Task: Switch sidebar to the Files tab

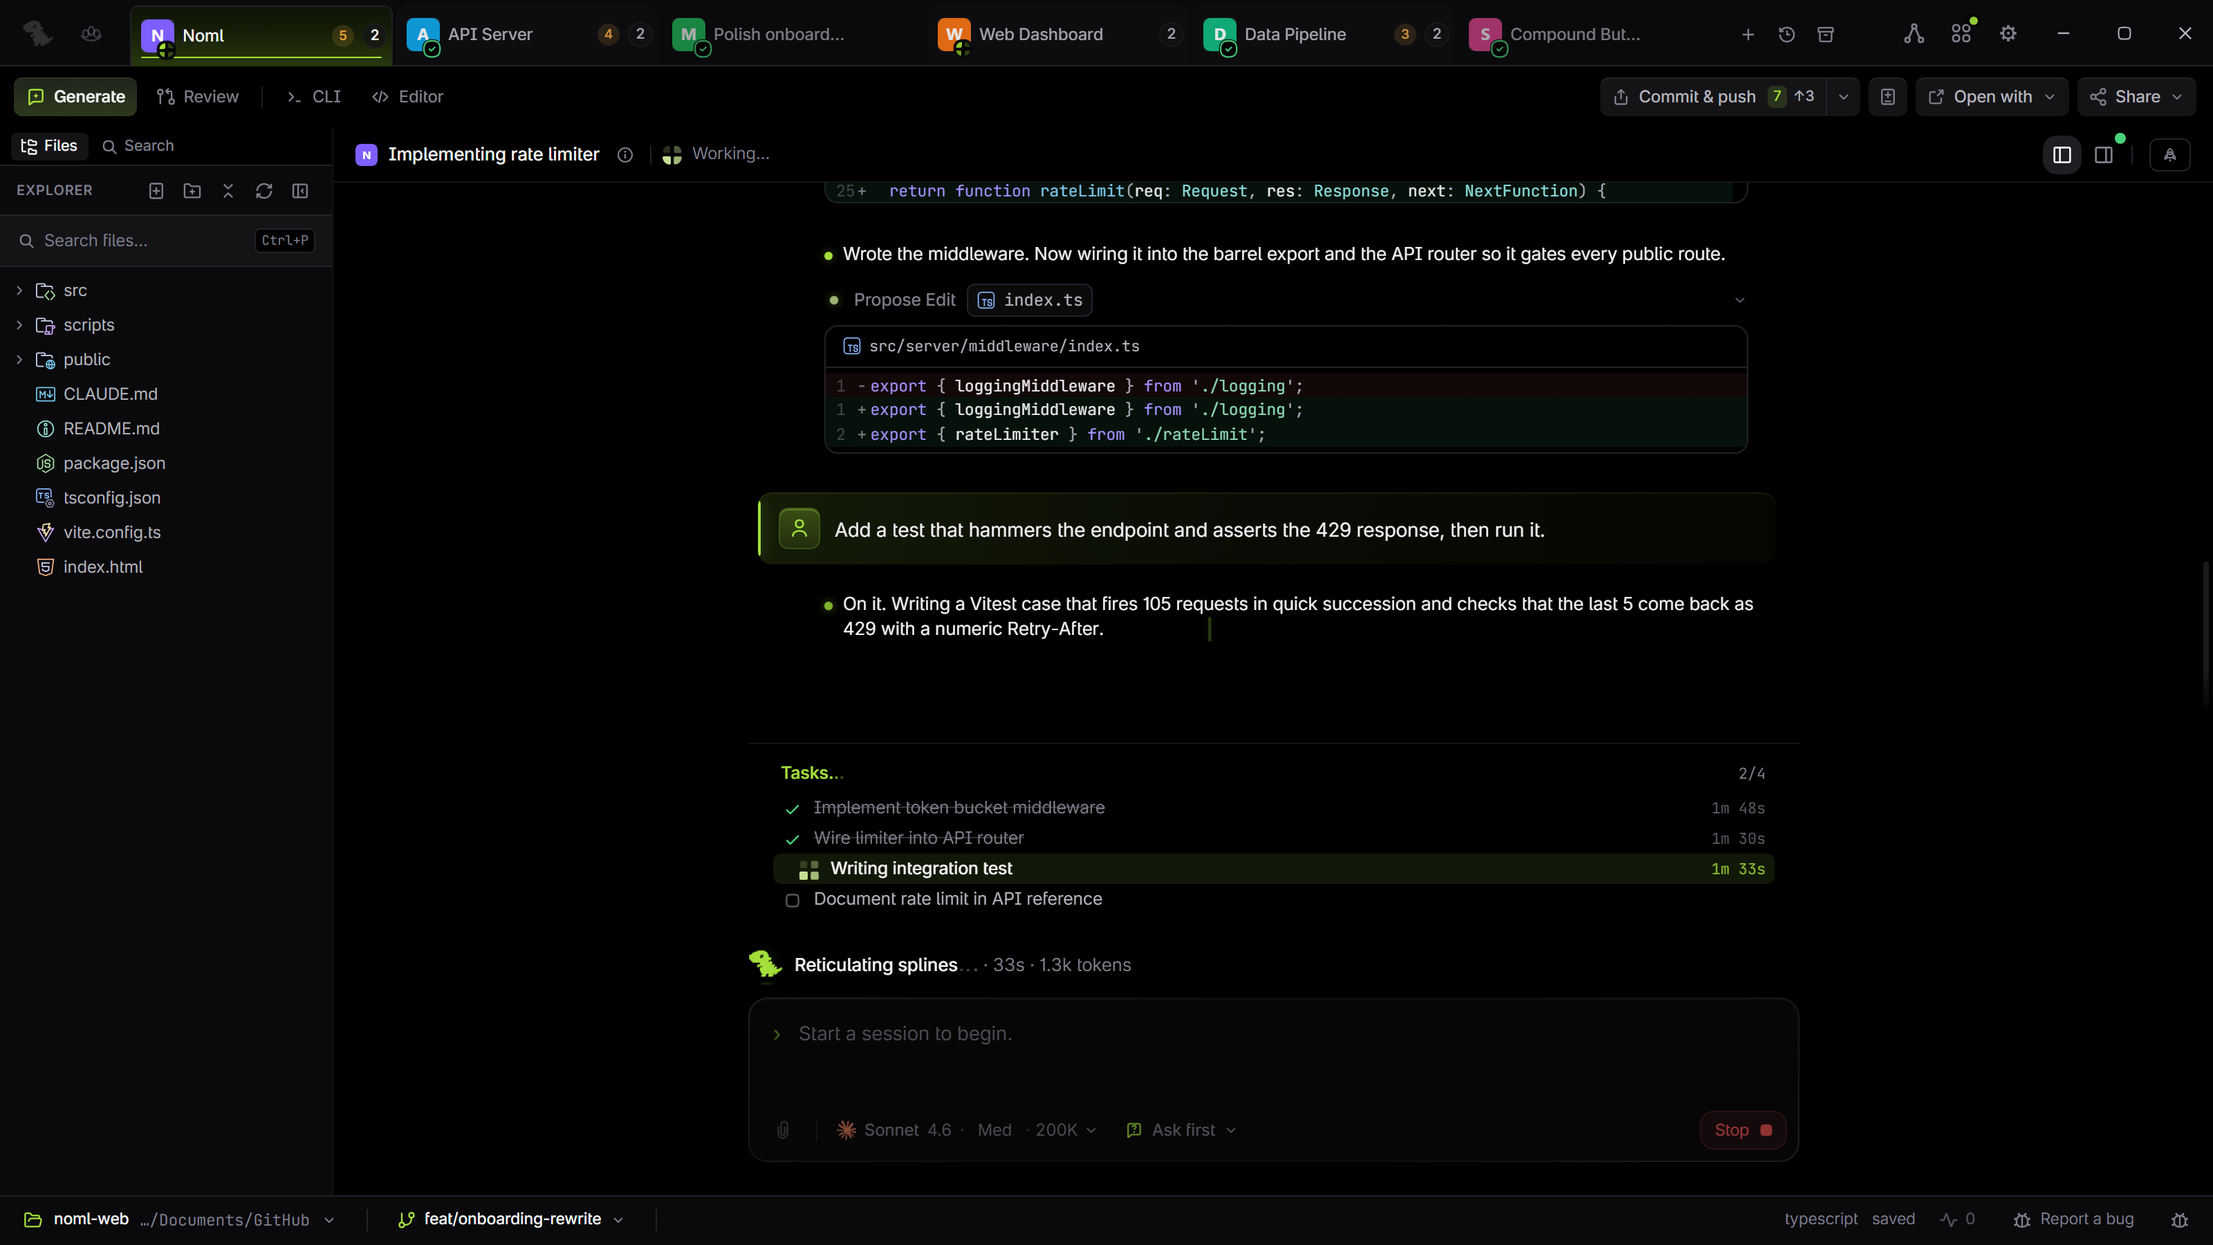Action: tap(49, 146)
